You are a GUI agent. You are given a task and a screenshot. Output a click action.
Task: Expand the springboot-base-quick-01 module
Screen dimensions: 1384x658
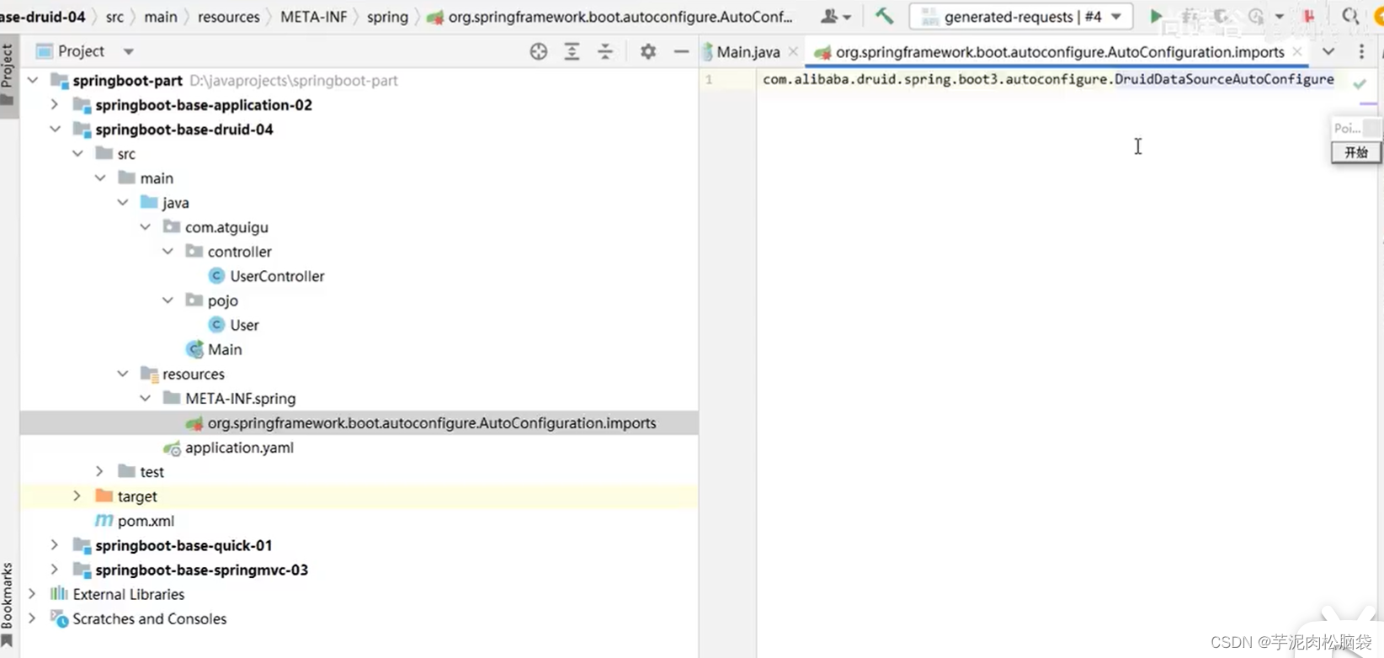click(55, 545)
